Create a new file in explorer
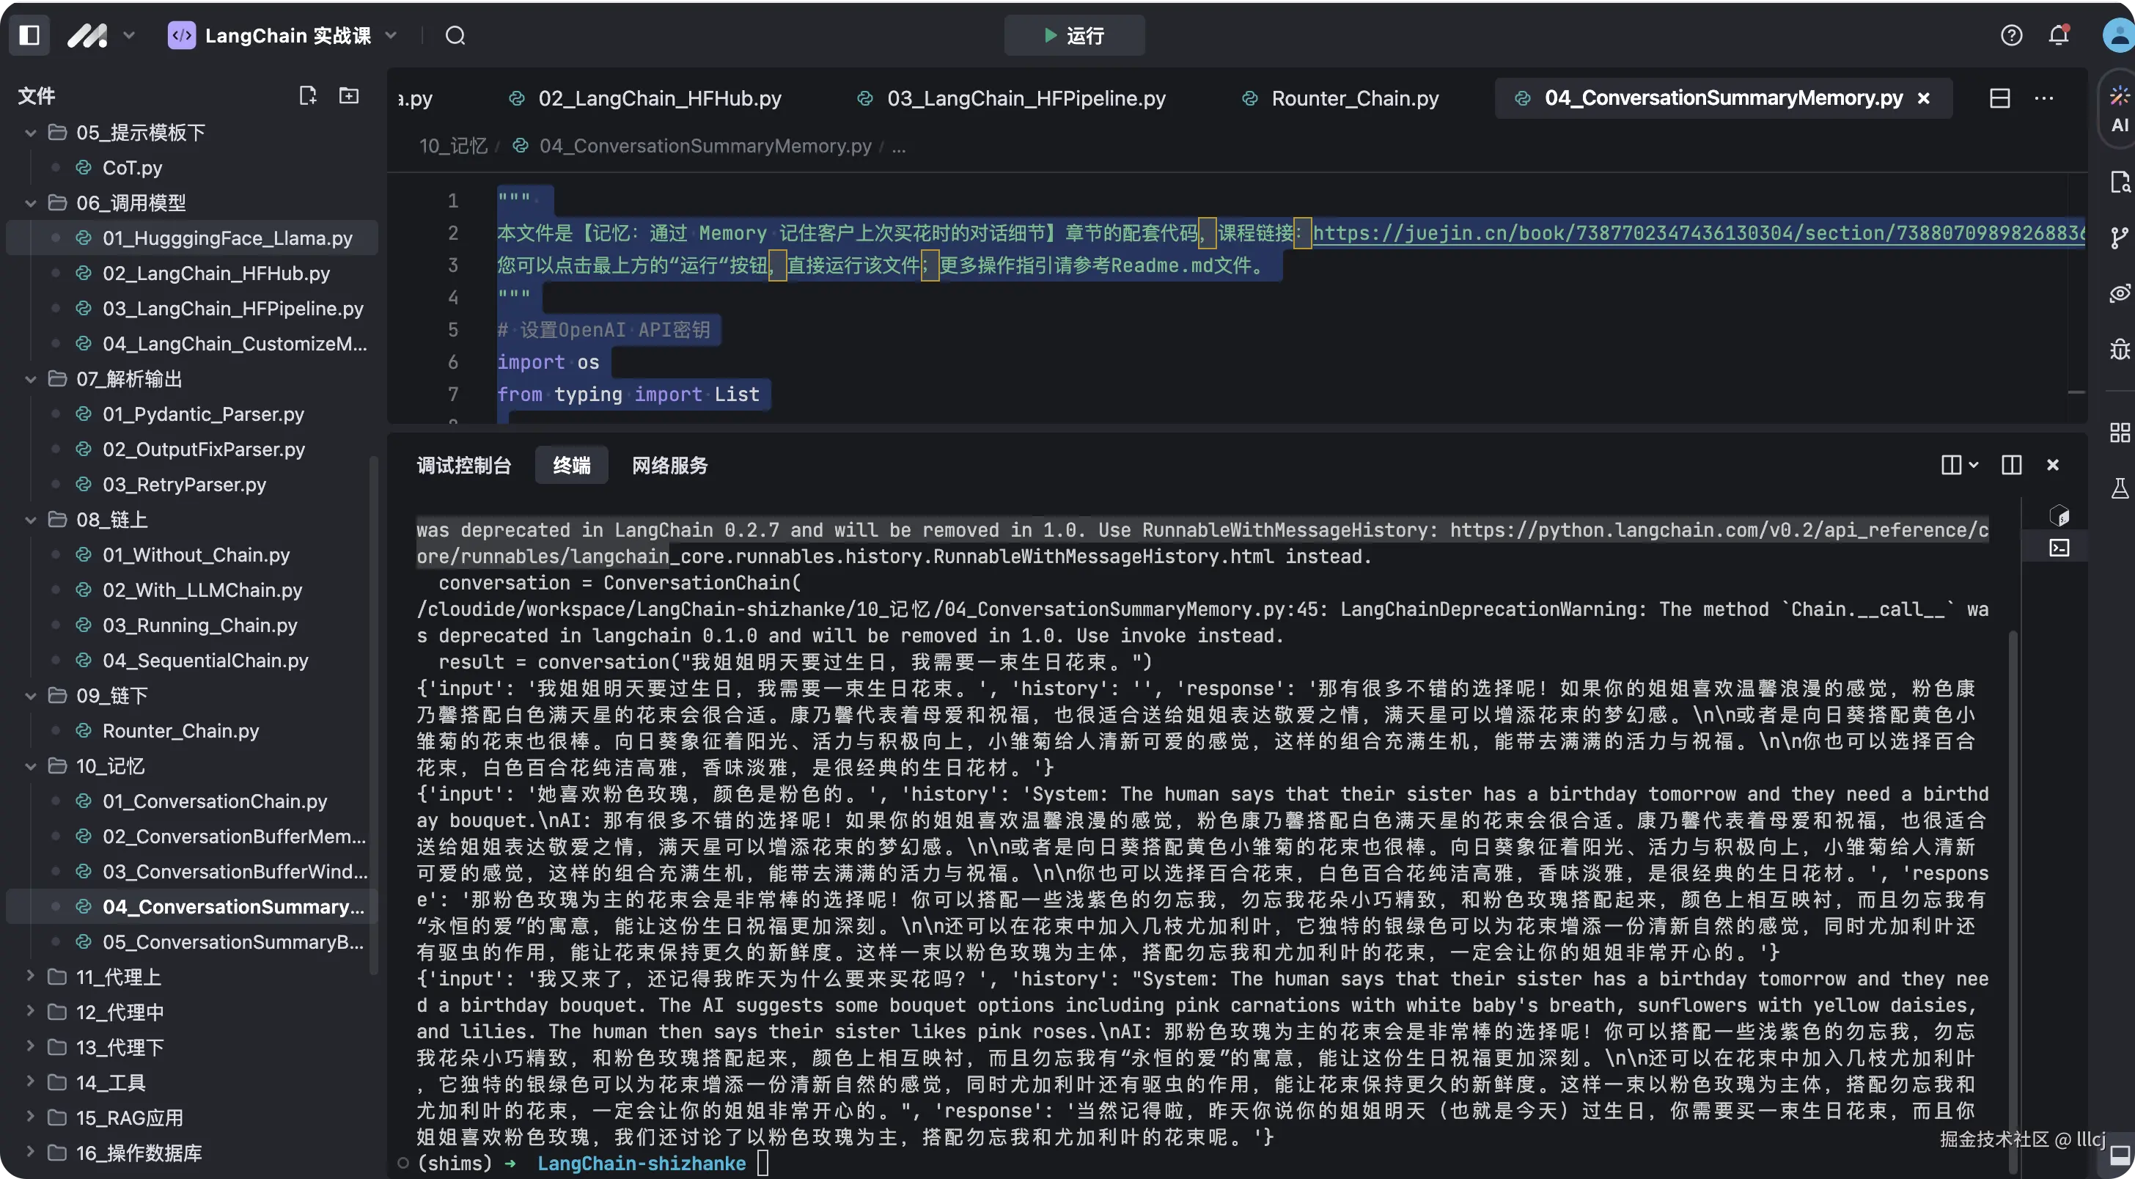Viewport: 2135px width, 1179px height. 307,95
